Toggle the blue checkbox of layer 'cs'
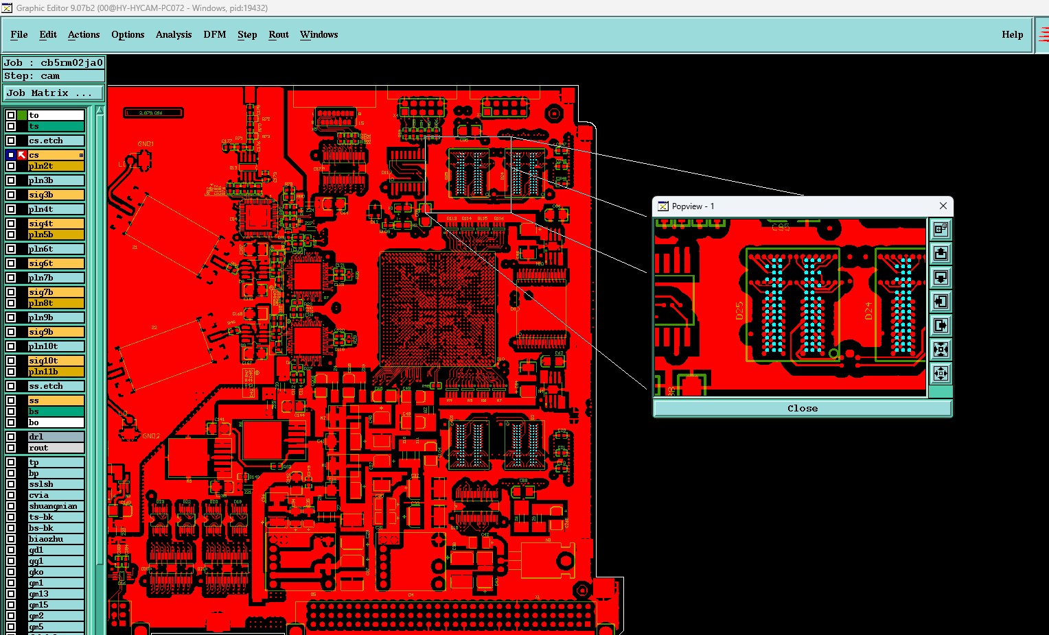Screen dimensions: 1049x635 (x=11, y=155)
